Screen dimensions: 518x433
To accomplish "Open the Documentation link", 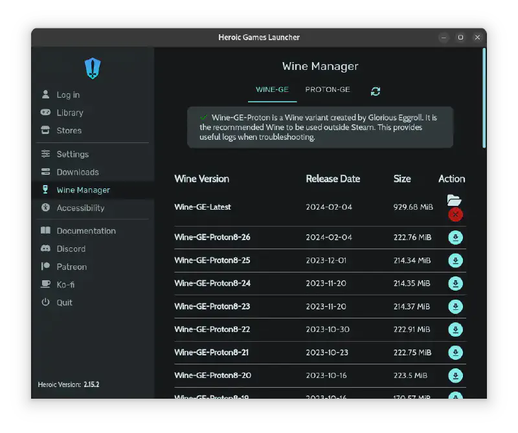I will [x=85, y=231].
